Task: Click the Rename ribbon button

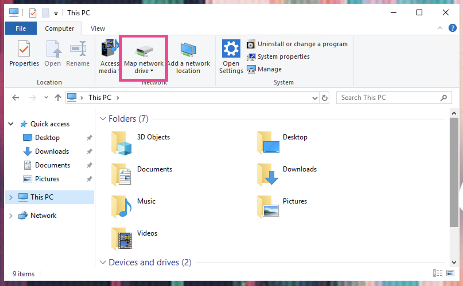Action: click(x=78, y=54)
